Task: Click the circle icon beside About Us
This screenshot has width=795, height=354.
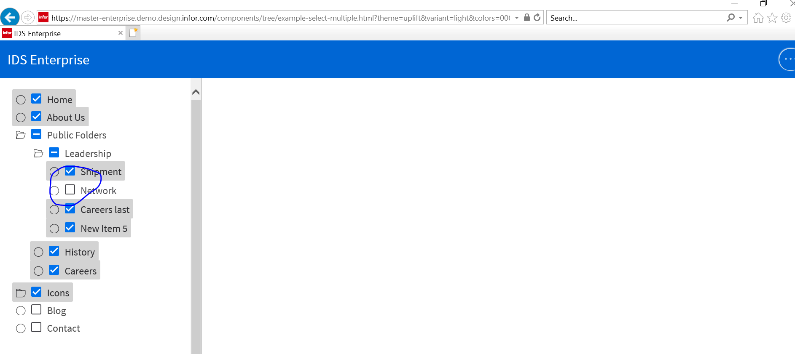Action: 21,117
